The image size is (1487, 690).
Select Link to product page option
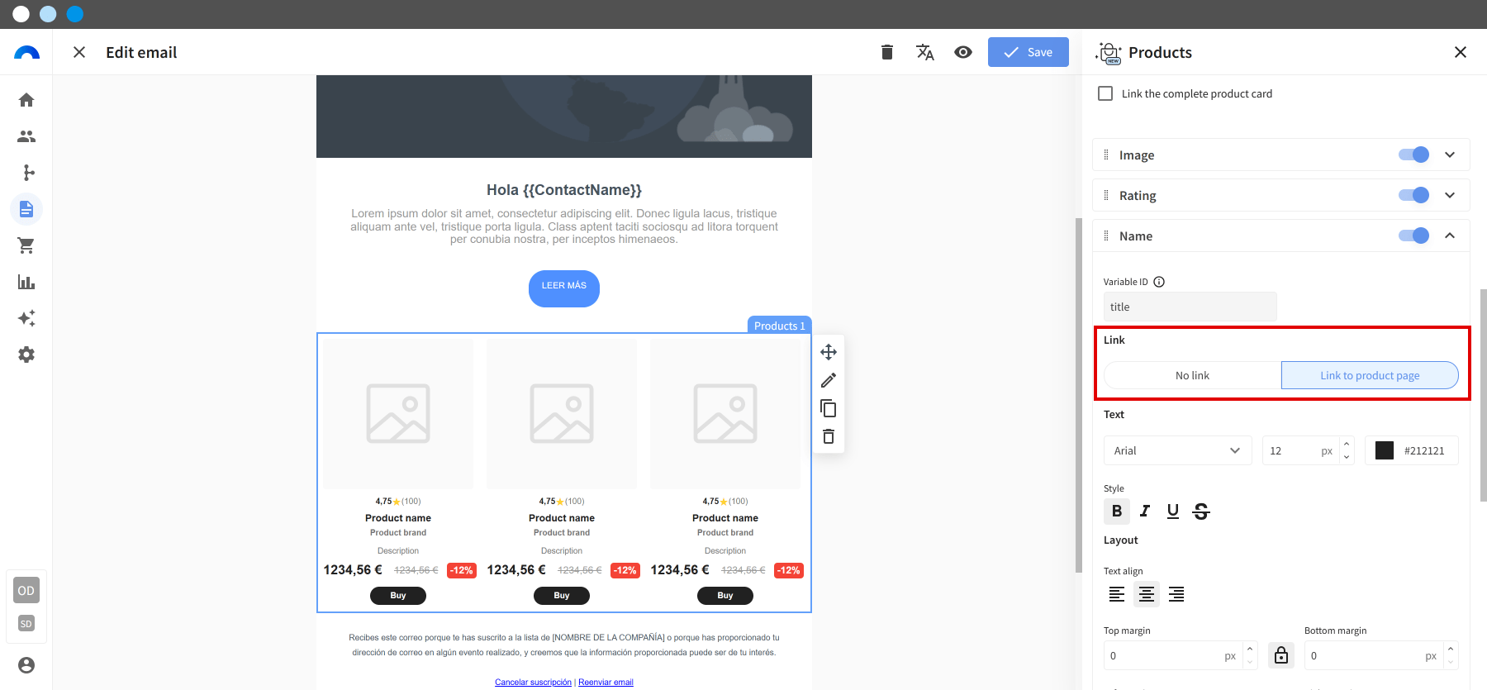click(x=1370, y=375)
